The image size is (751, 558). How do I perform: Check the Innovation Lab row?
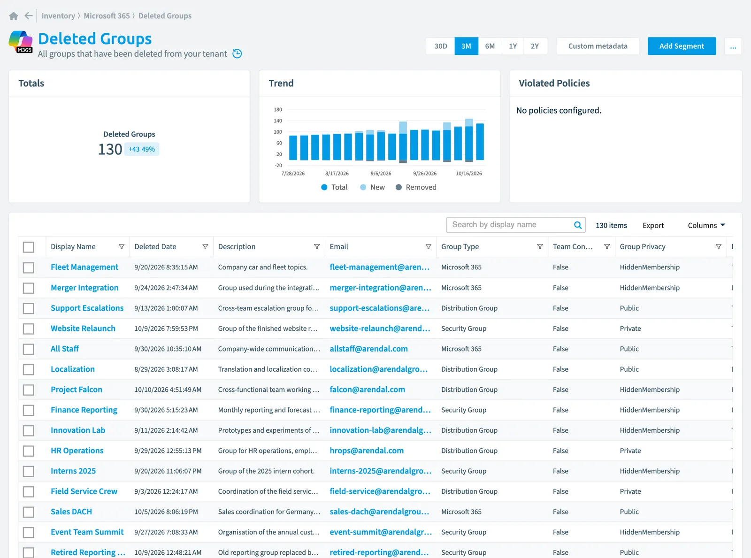(x=29, y=431)
